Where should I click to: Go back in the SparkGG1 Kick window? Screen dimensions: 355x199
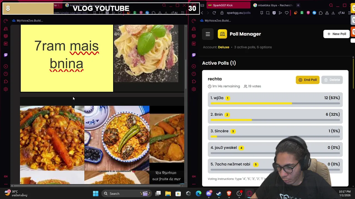(x=202, y=13)
